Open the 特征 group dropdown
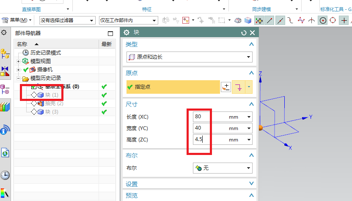The width and height of the screenshot is (352, 201). point(224,9)
